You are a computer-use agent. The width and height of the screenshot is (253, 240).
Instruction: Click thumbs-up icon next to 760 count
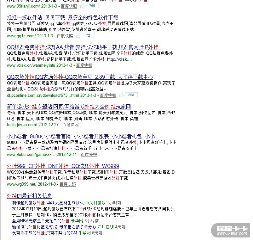[83, 6]
